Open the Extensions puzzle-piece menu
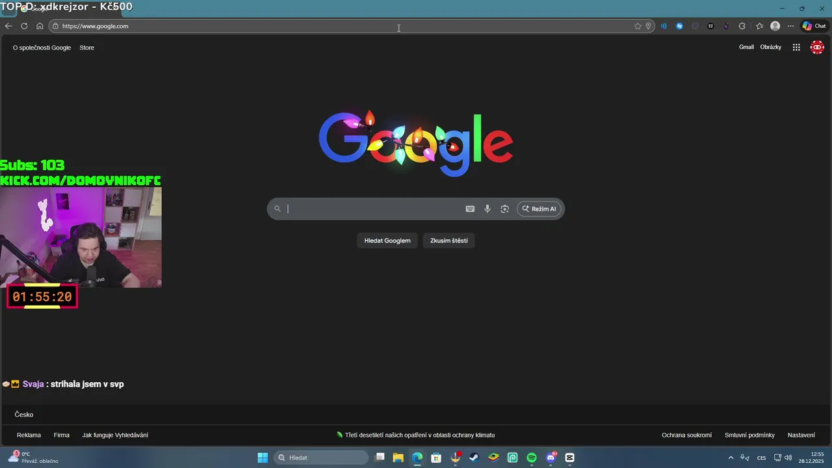 pyautogui.click(x=742, y=26)
